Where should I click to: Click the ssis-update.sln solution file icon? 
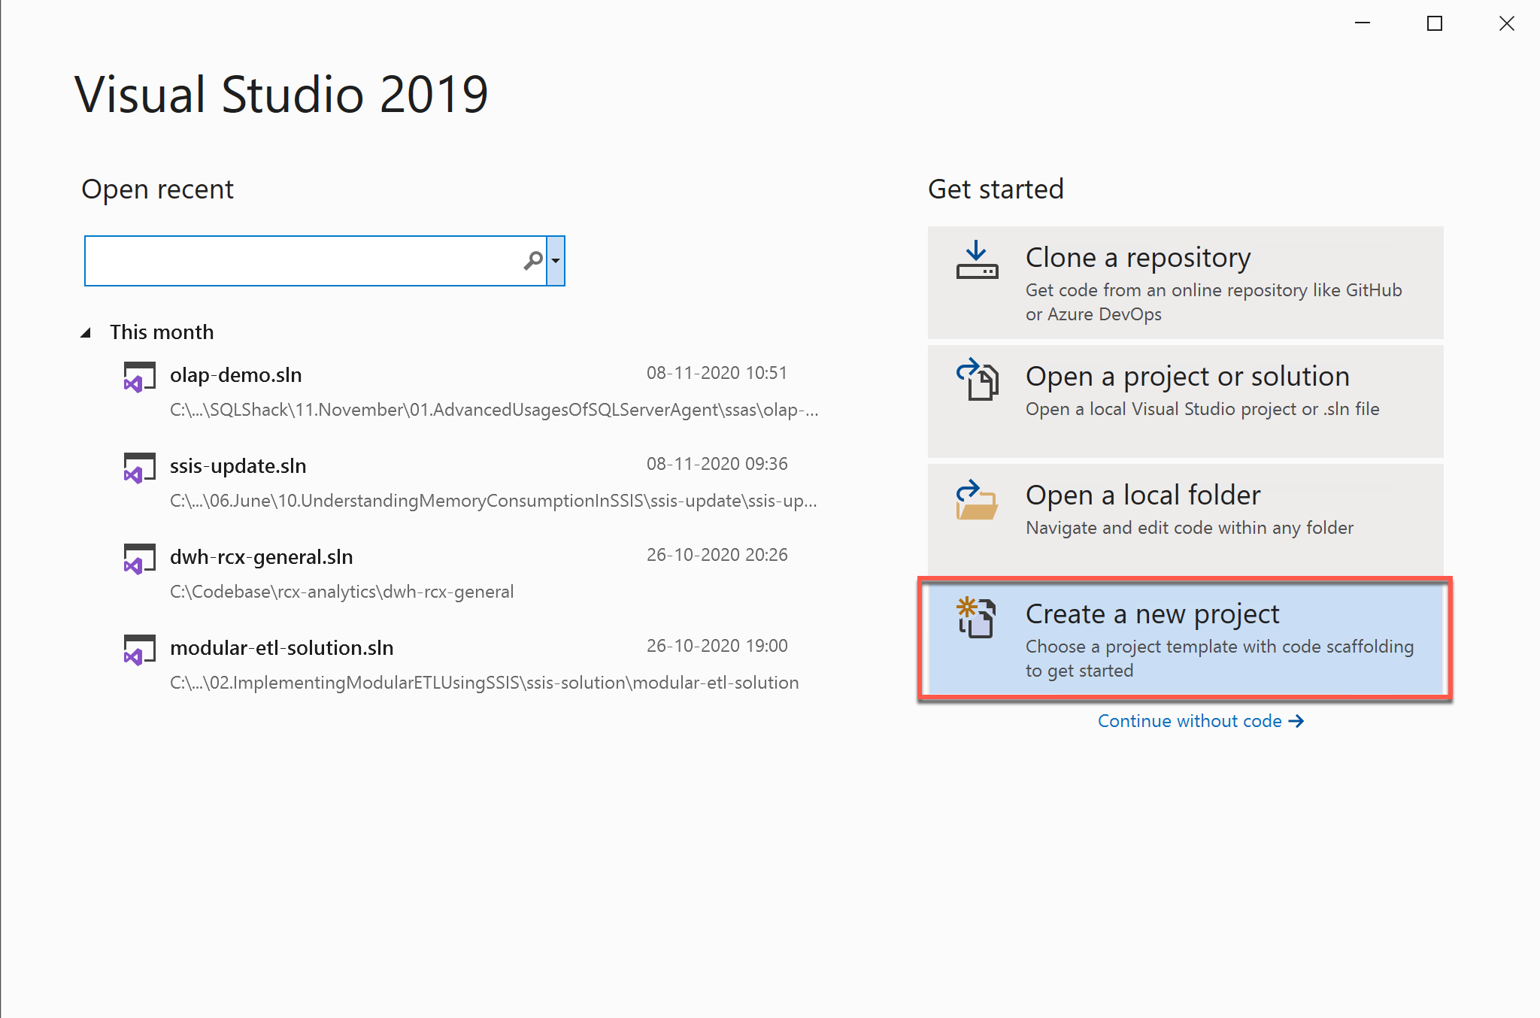pos(139,468)
